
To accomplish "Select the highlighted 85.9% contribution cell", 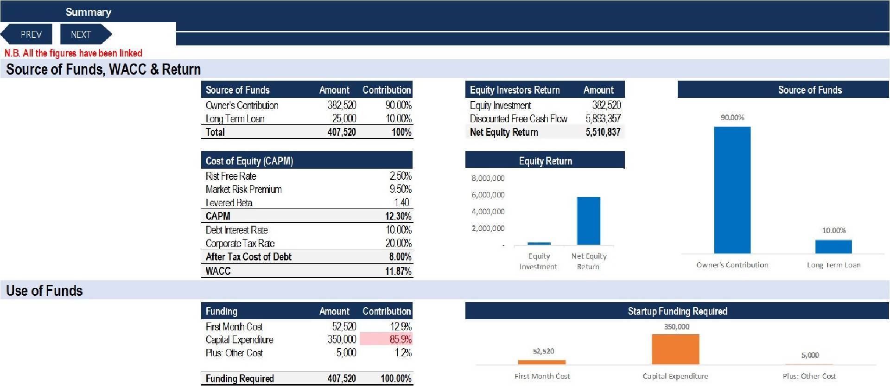I will [x=386, y=339].
